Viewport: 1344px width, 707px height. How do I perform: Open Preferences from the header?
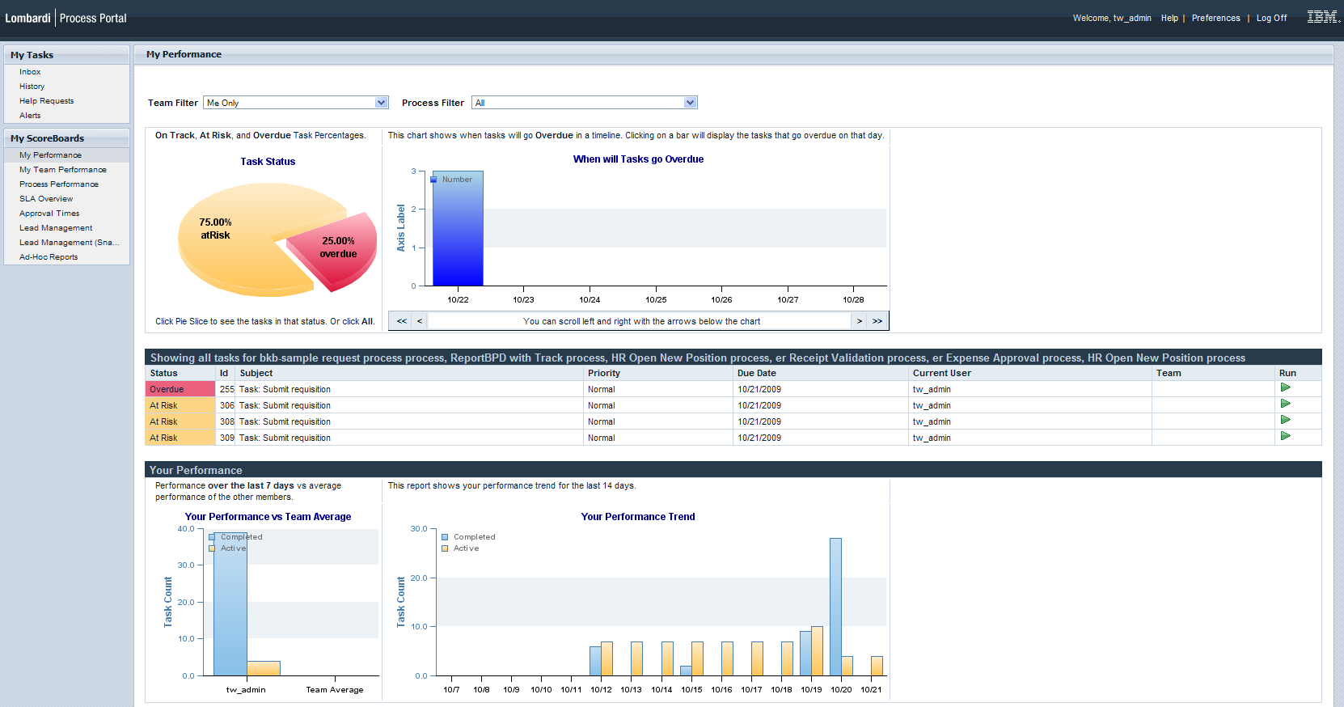1215,18
